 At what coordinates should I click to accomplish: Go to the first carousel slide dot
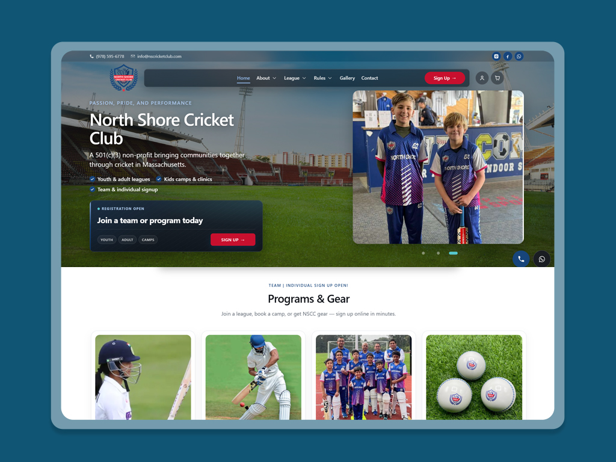423,253
